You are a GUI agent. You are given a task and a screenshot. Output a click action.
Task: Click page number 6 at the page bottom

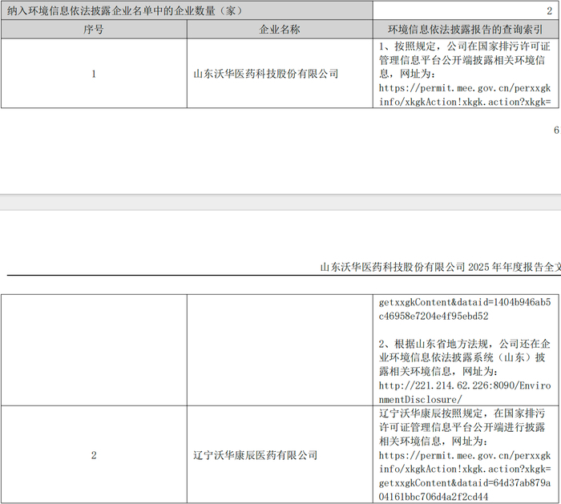[x=556, y=131]
